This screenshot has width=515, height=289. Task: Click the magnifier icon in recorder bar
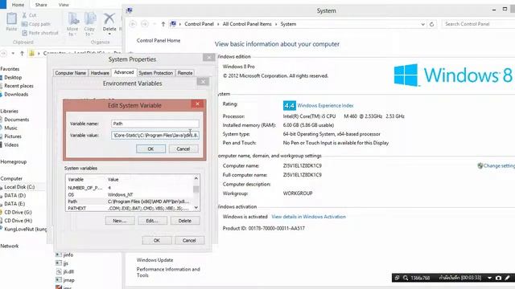coord(406,278)
